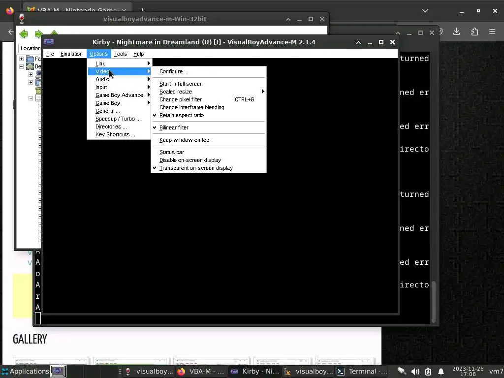Open the Help menu

pos(138,54)
